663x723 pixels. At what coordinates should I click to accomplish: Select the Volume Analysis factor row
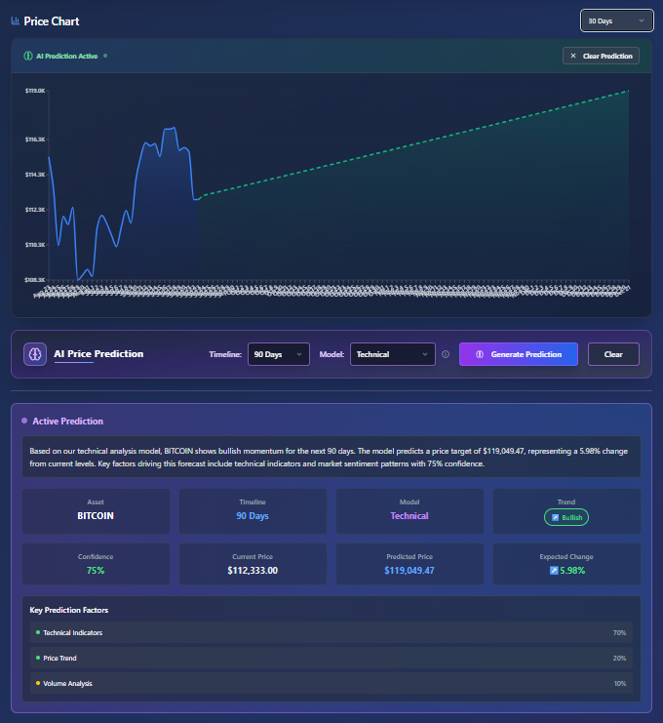(x=331, y=683)
